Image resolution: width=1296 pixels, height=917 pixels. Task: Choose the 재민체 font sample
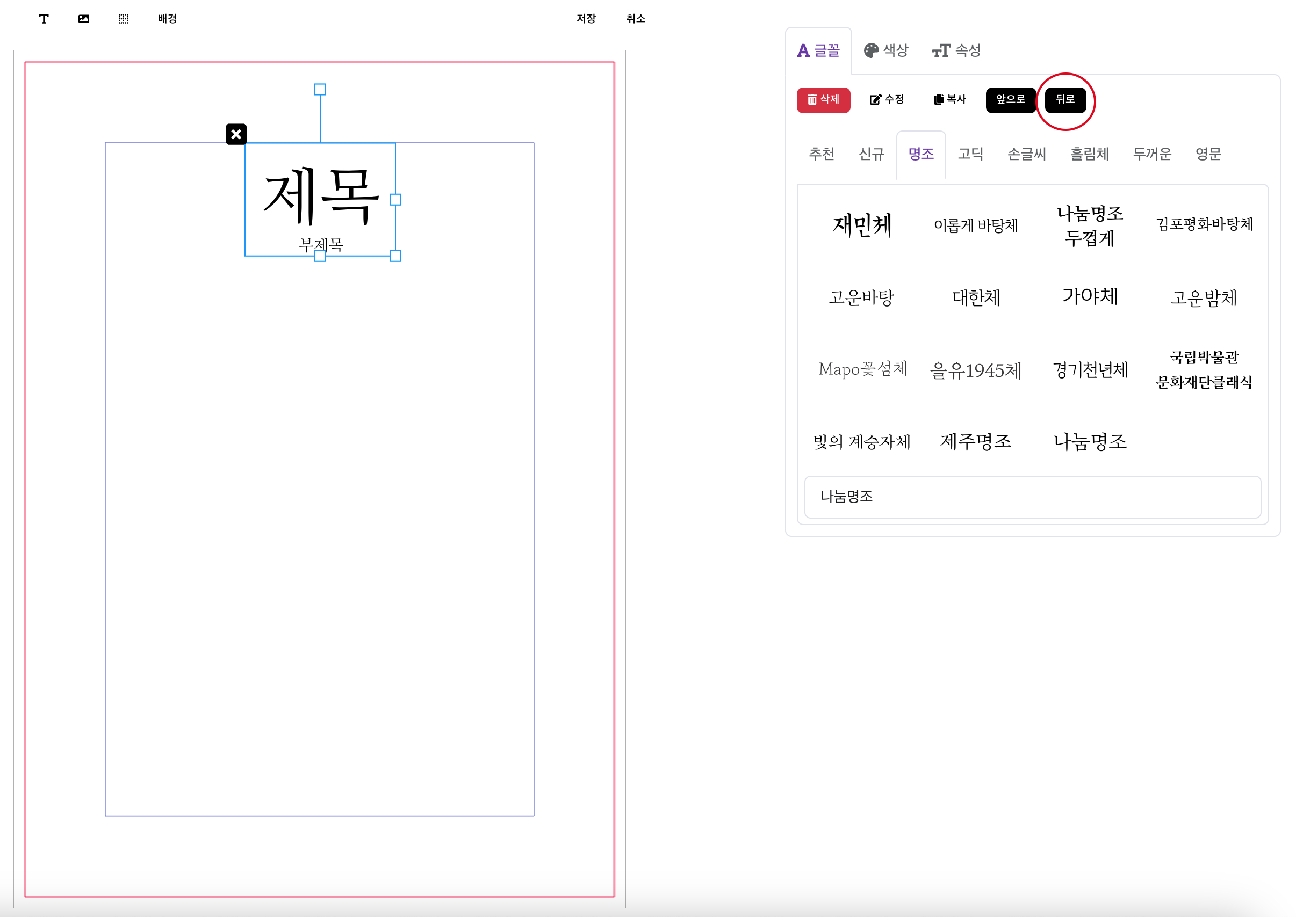[x=861, y=225]
